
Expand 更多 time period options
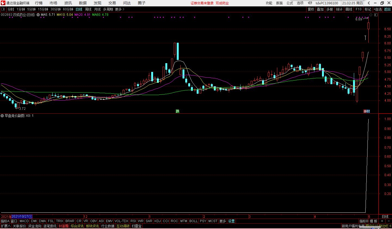pyautogui.click(x=120, y=9)
